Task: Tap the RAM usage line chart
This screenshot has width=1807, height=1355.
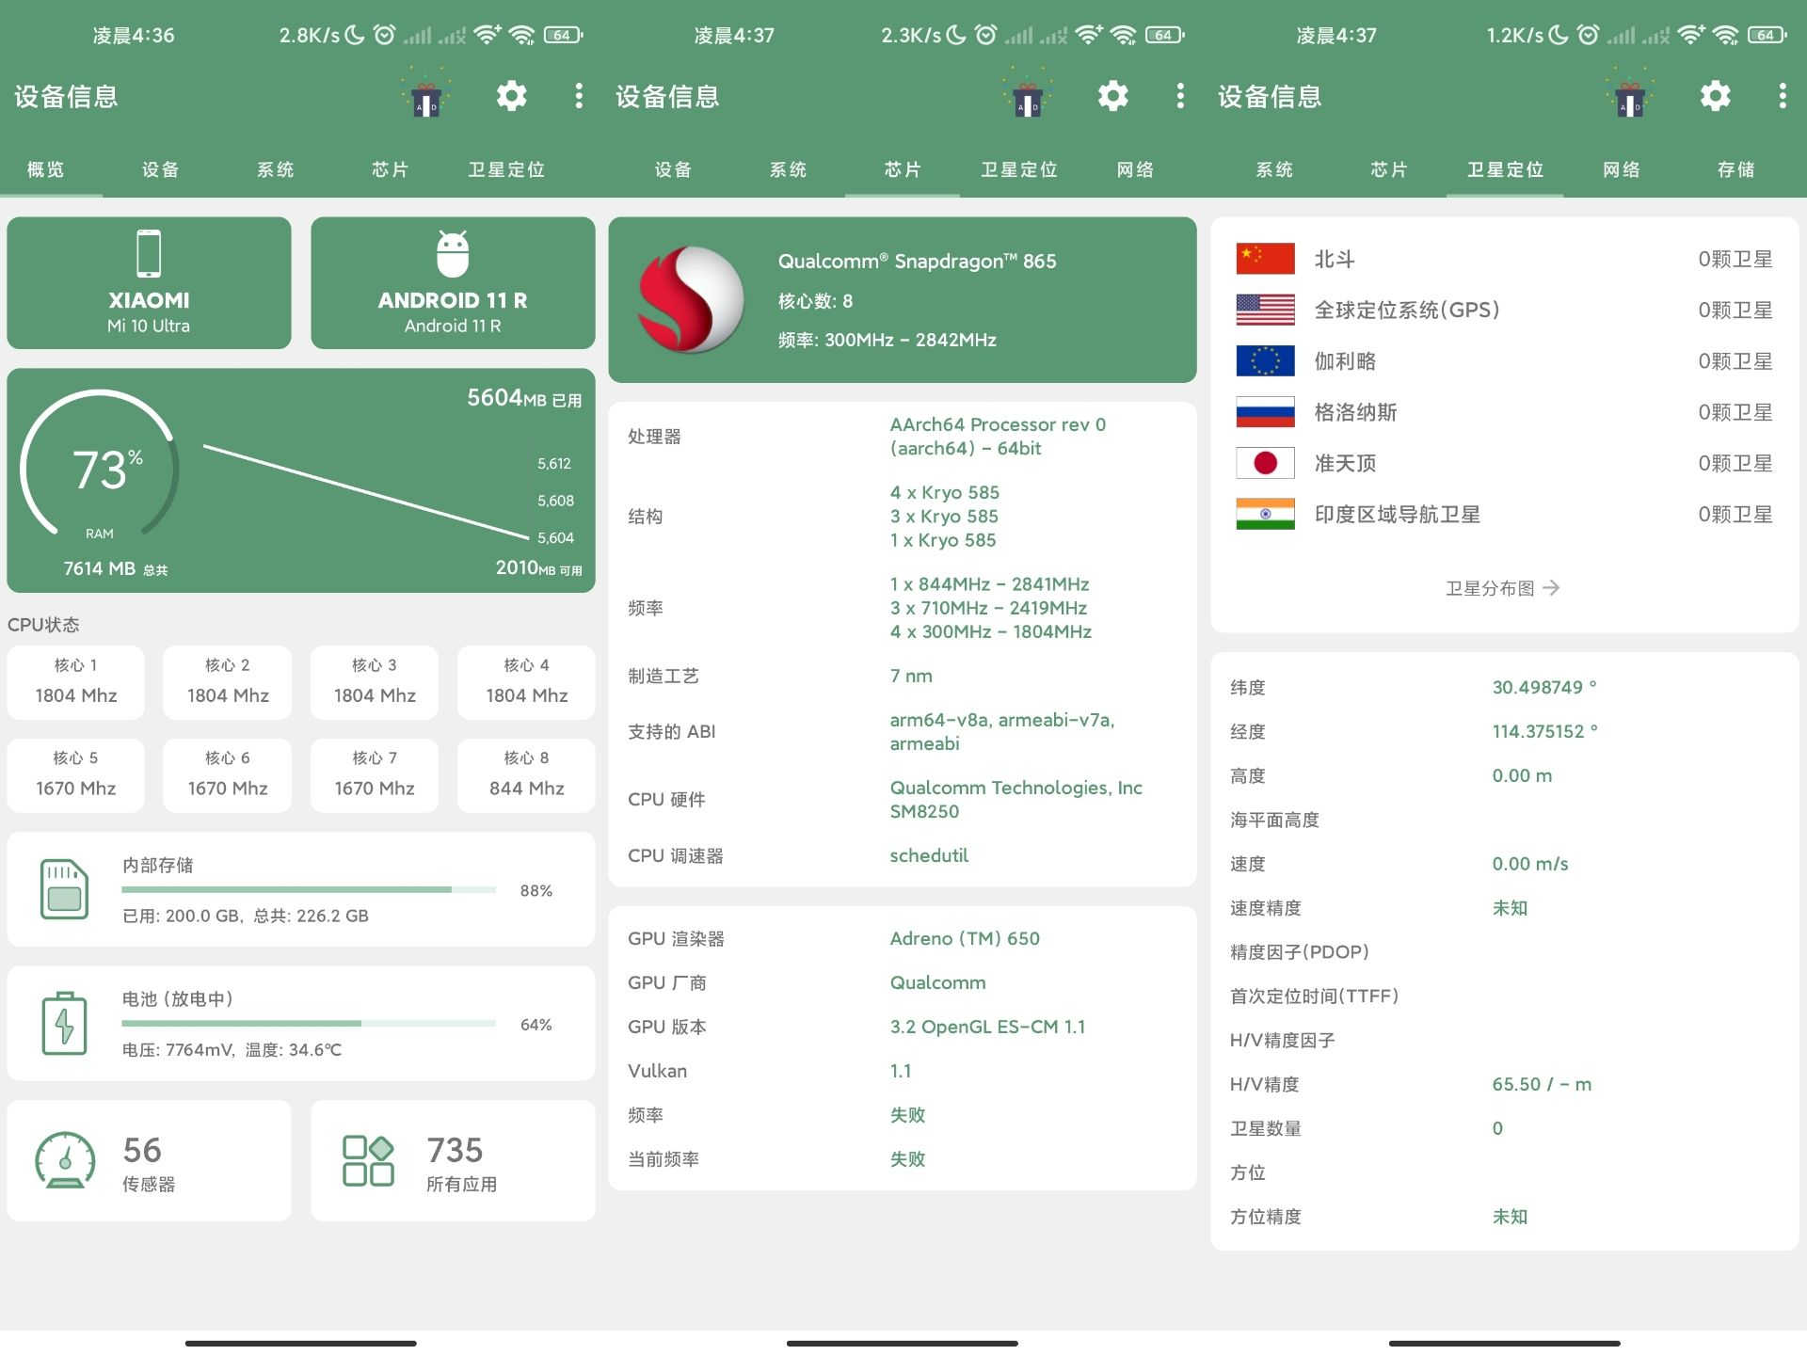Action: (367, 492)
